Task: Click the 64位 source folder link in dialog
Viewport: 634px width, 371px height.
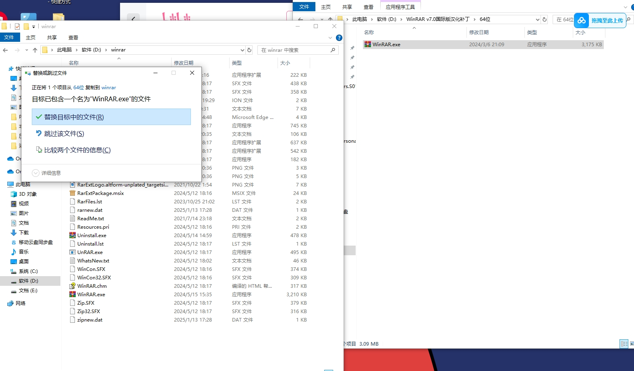Action: click(x=79, y=87)
